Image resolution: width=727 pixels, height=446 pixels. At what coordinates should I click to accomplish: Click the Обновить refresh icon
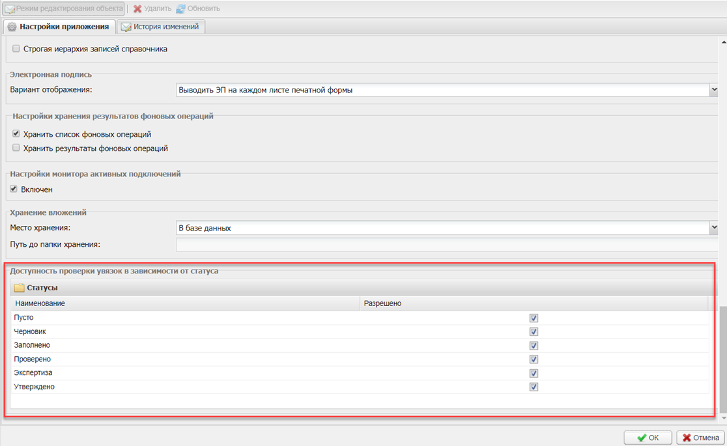point(181,8)
